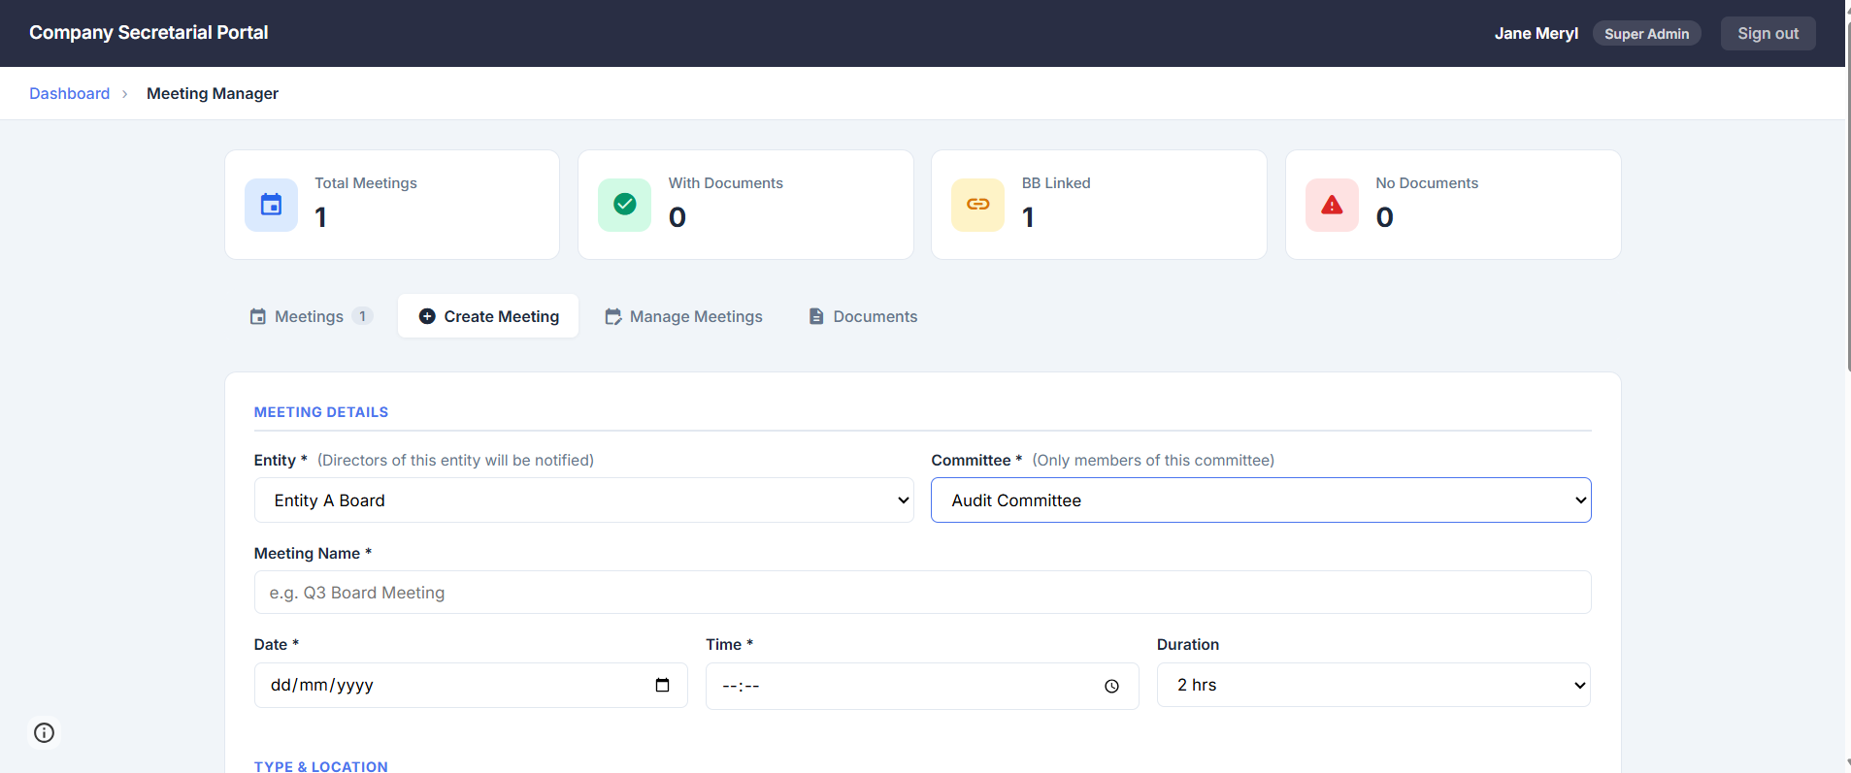Image resolution: width=1851 pixels, height=773 pixels.
Task: Click the With Documents card label
Action: tap(726, 183)
